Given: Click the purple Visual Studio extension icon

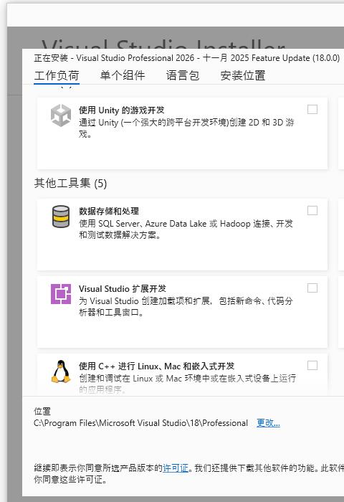Looking at the screenshot, I should [x=61, y=294].
